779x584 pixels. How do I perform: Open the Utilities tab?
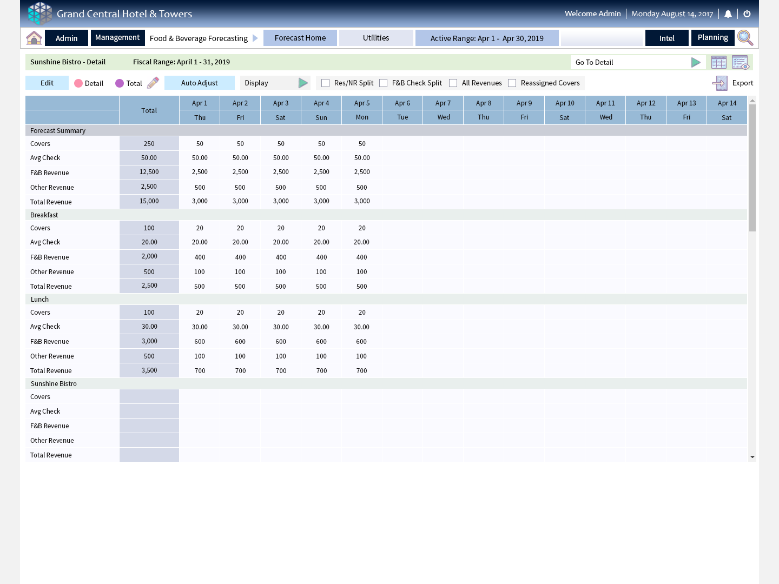tap(376, 38)
